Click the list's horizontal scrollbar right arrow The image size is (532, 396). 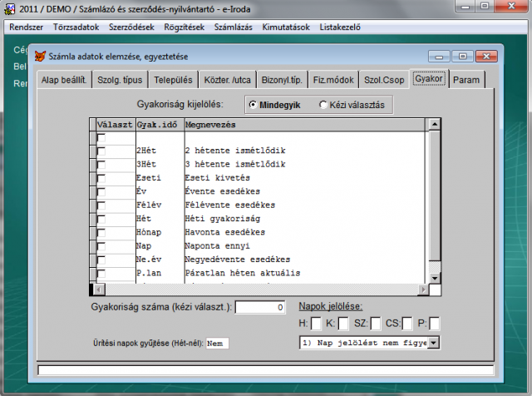coord(419,289)
